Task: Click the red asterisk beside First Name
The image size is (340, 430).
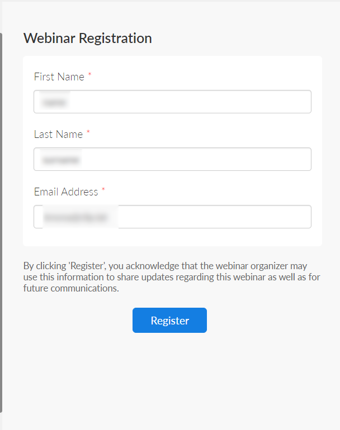Action: pyautogui.click(x=89, y=74)
